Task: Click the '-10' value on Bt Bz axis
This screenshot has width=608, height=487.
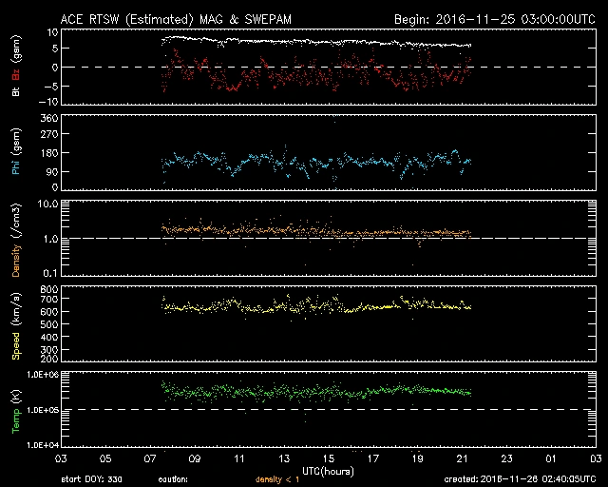Action: (50, 102)
